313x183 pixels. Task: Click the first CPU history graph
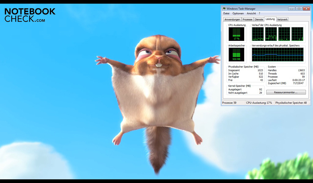click(258, 34)
